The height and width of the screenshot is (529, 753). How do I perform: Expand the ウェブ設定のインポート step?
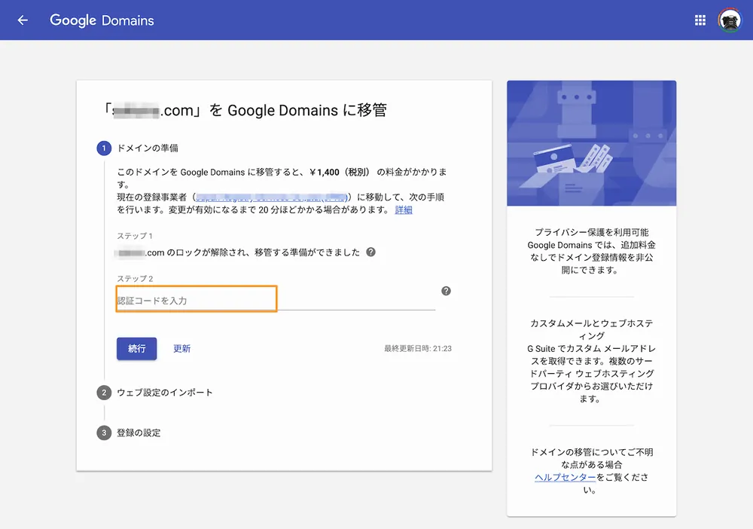(165, 393)
